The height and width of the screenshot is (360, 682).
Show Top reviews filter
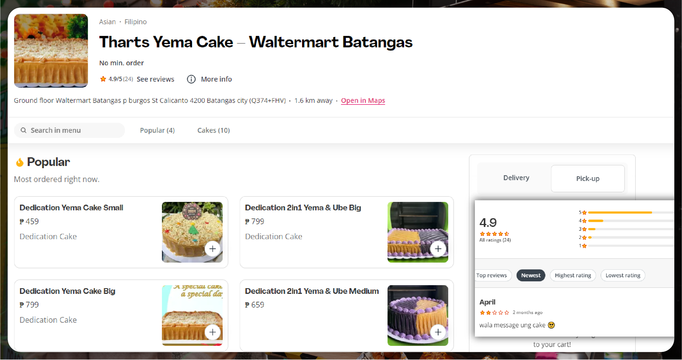point(492,275)
